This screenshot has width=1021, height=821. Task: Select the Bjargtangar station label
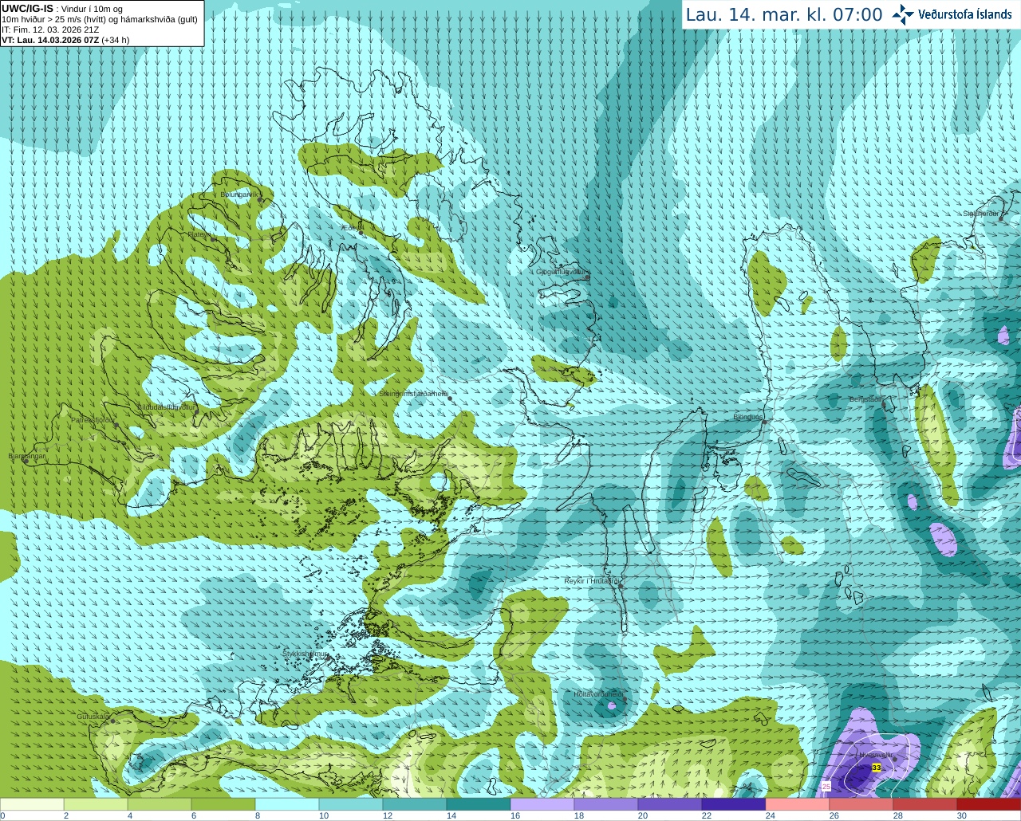(27, 456)
